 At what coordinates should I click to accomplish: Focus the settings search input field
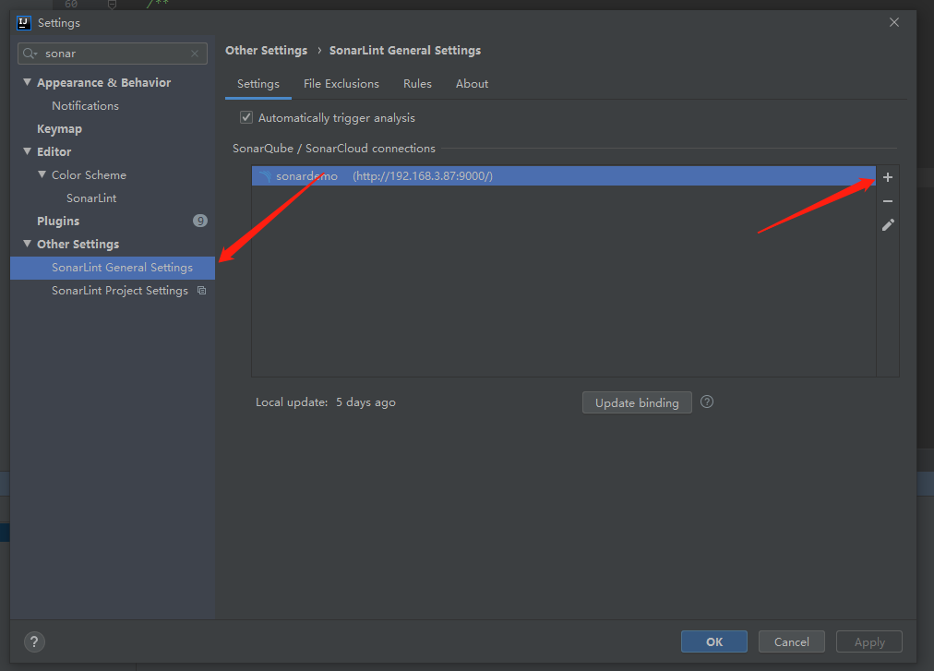(x=113, y=54)
